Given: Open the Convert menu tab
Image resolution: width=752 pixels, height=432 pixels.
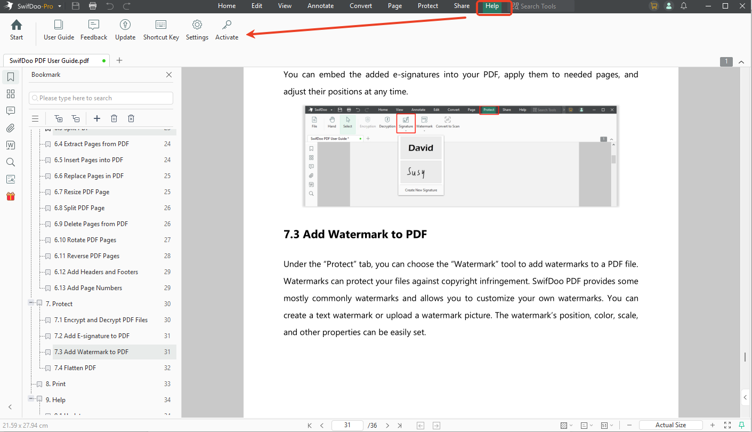Looking at the screenshot, I should tap(361, 6).
